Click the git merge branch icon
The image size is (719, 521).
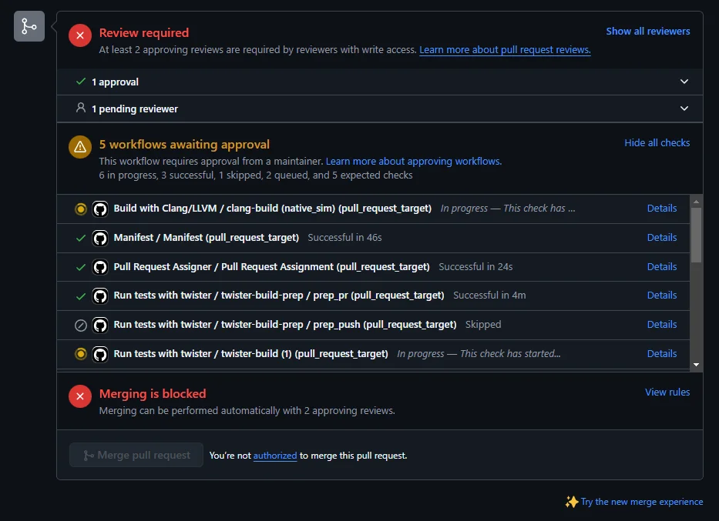tap(29, 27)
